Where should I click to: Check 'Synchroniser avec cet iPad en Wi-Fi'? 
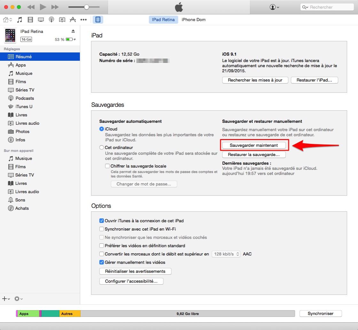(102, 229)
